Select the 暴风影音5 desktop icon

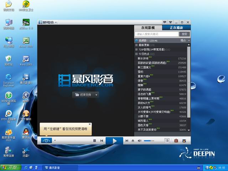(26, 79)
